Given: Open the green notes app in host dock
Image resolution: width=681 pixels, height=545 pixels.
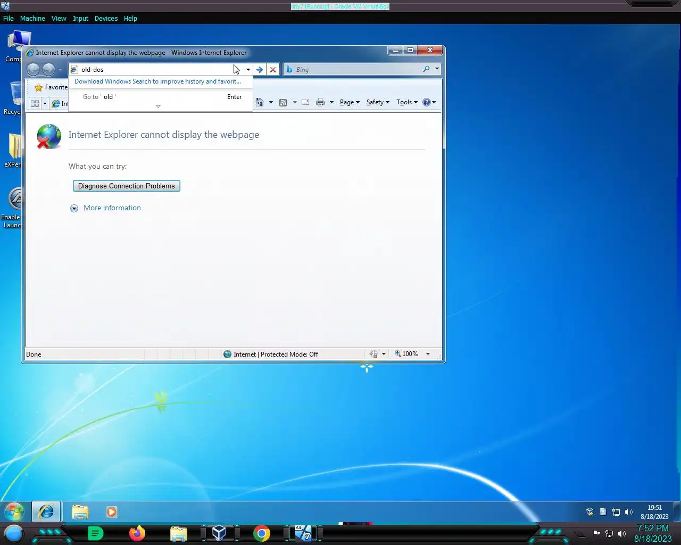Looking at the screenshot, I should [95, 533].
